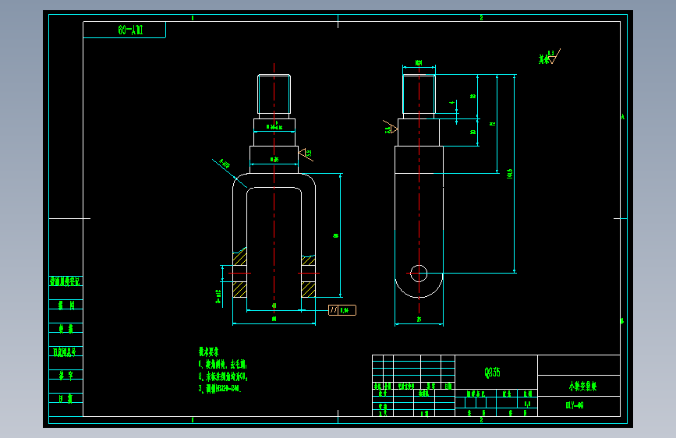The width and height of the screenshot is (676, 438).
Task: Click the 3.2 roughness symbol on front view
Action: [306, 154]
